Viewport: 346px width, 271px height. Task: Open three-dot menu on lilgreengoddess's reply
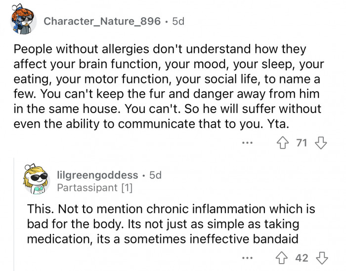click(x=247, y=258)
